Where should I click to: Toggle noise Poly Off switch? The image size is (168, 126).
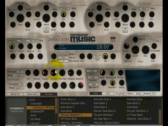(35, 41)
